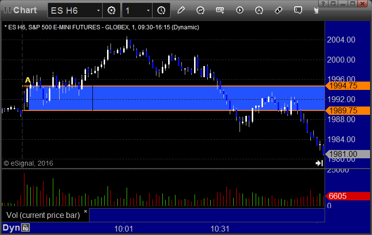
Task: Click the 6605 red volume label
Action: tap(348, 196)
